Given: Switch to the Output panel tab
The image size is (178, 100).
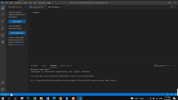Looking at the screenshot, I should 44,66.
